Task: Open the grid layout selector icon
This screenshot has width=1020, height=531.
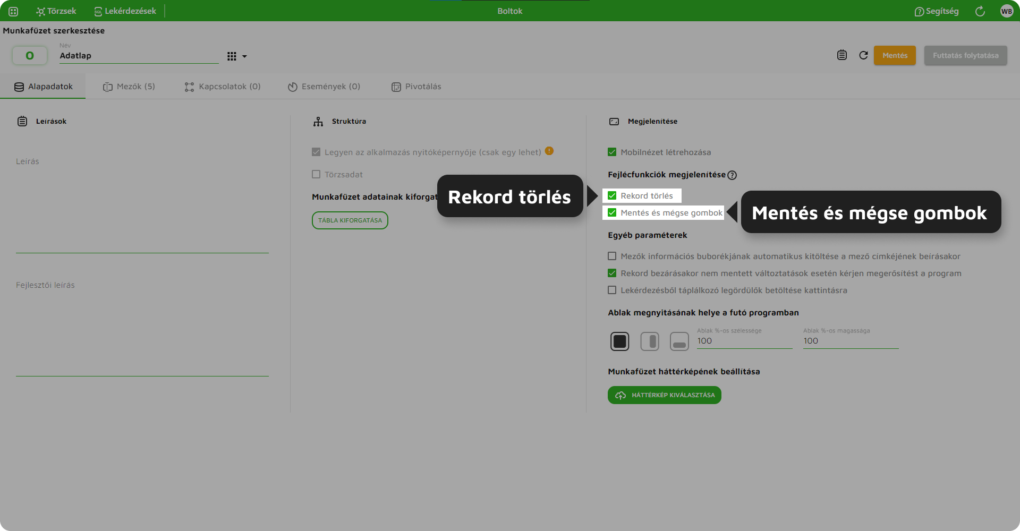Action: (232, 56)
